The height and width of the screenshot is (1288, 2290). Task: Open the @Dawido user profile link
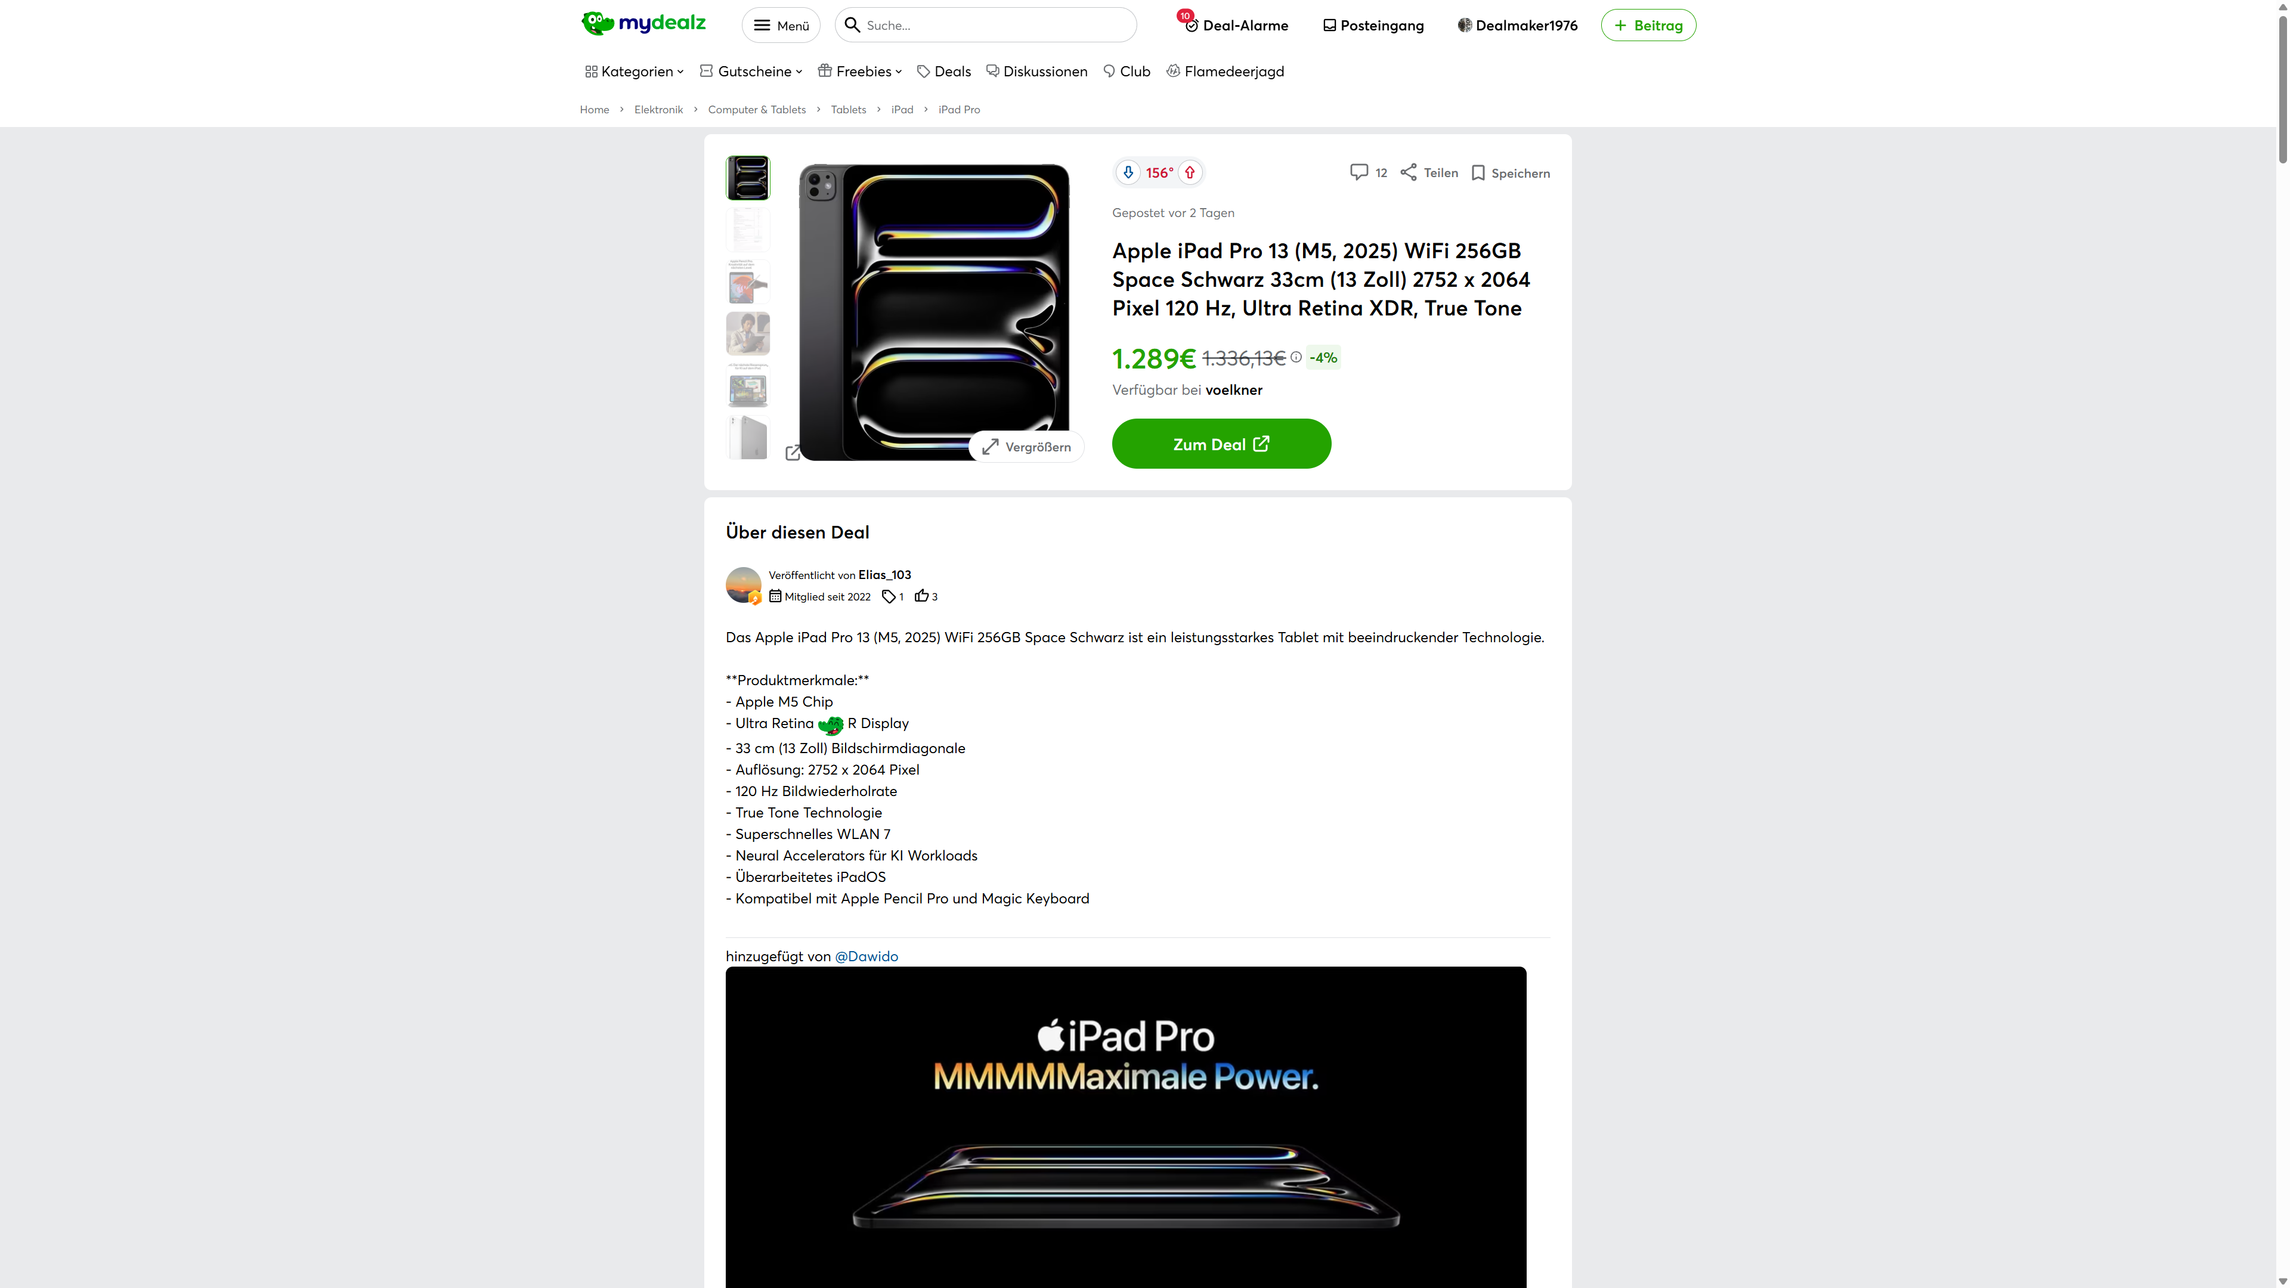tap(866, 956)
